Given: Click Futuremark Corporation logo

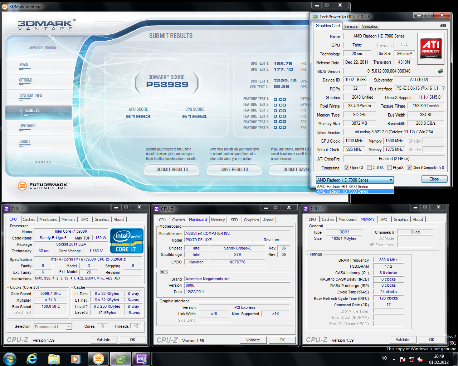Looking at the screenshot, I should tap(43, 186).
